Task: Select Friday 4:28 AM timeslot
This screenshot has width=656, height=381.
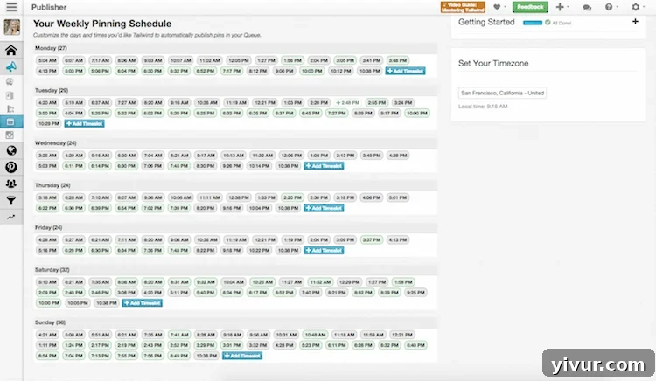Action: click(x=47, y=239)
